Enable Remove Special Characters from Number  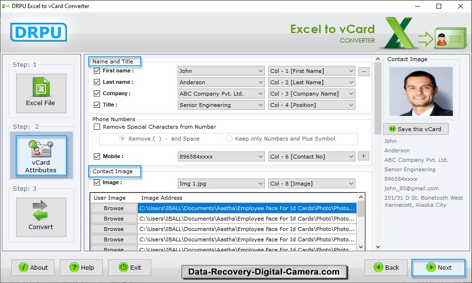click(x=97, y=127)
